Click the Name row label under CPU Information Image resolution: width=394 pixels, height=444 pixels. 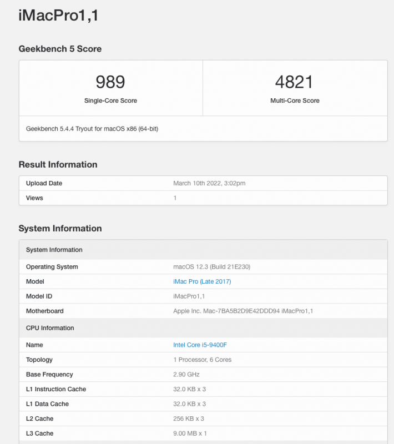[x=34, y=345]
